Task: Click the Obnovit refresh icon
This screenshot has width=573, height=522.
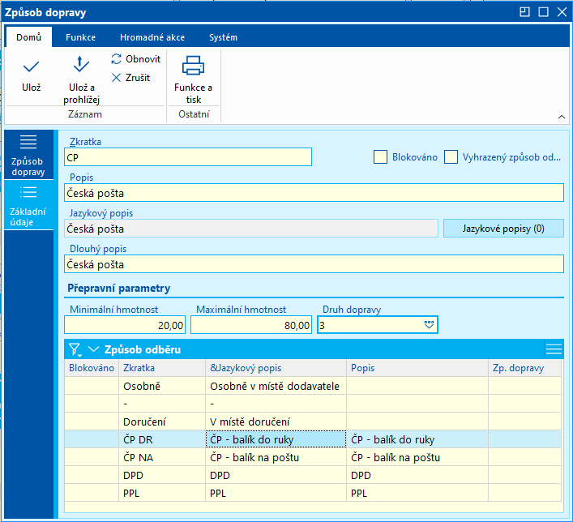Action: coord(117,59)
